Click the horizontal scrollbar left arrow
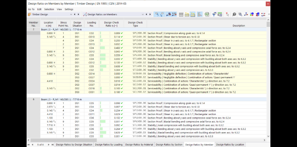297x147 pixels. pos(29,140)
